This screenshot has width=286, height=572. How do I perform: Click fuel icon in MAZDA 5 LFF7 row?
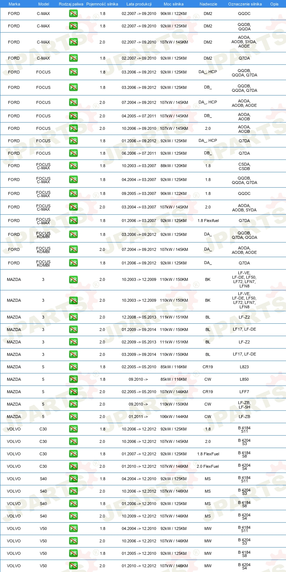[x=73, y=392]
